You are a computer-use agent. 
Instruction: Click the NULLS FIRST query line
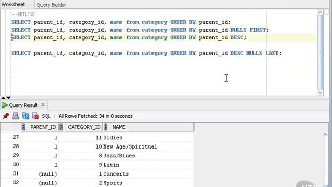[x=140, y=30]
